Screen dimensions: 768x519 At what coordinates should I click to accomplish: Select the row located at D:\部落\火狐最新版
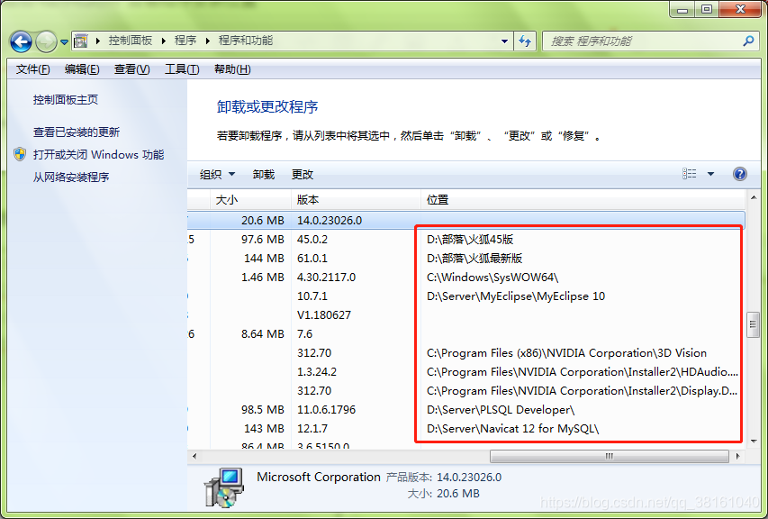(465, 259)
